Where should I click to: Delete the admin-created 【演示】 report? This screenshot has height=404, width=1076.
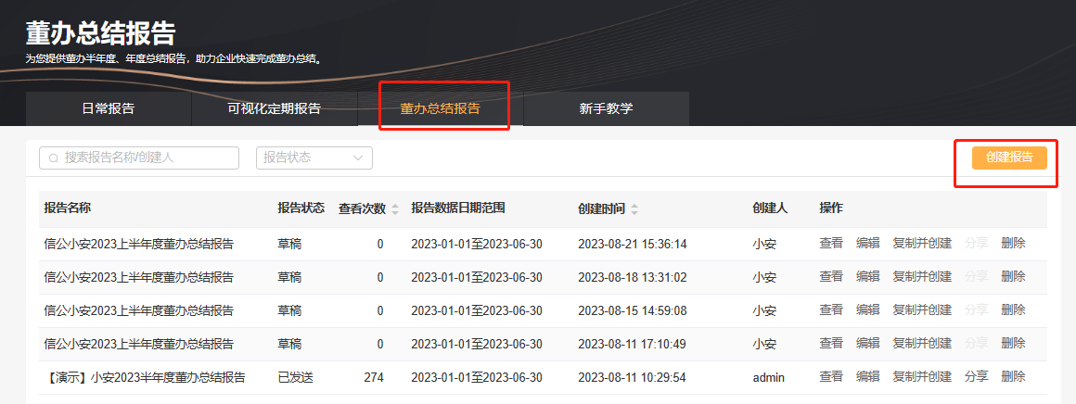pyautogui.click(x=1014, y=376)
